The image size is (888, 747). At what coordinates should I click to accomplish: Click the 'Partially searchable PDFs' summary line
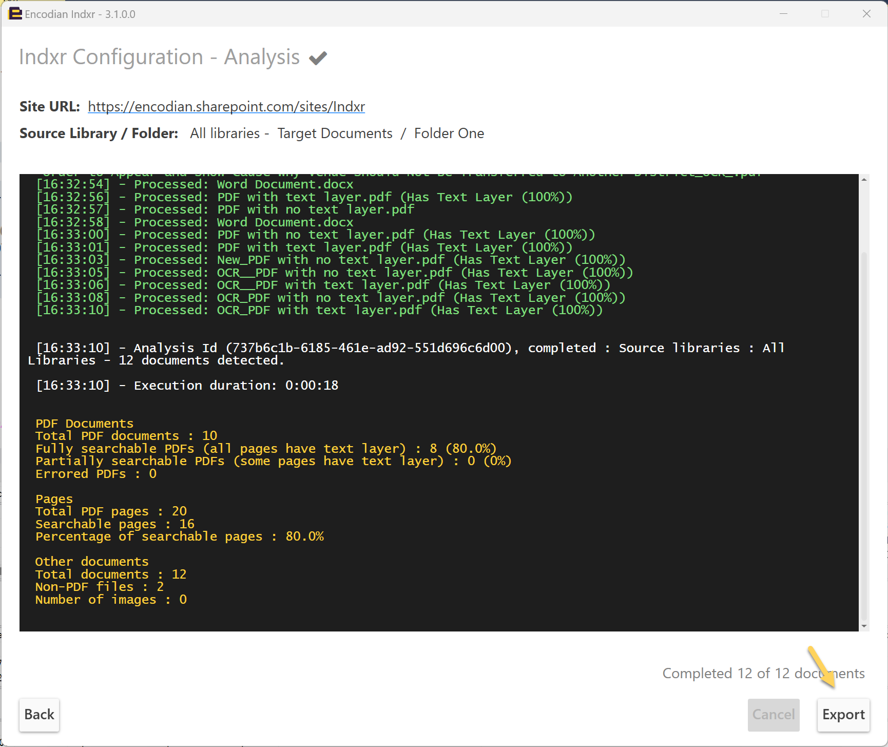point(274,461)
